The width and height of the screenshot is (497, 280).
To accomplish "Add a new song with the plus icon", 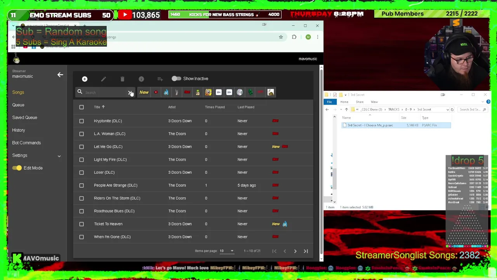I will click(x=85, y=79).
